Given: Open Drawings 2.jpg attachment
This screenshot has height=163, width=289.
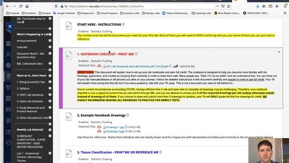Looking at the screenshot, I should pos(115,131).
